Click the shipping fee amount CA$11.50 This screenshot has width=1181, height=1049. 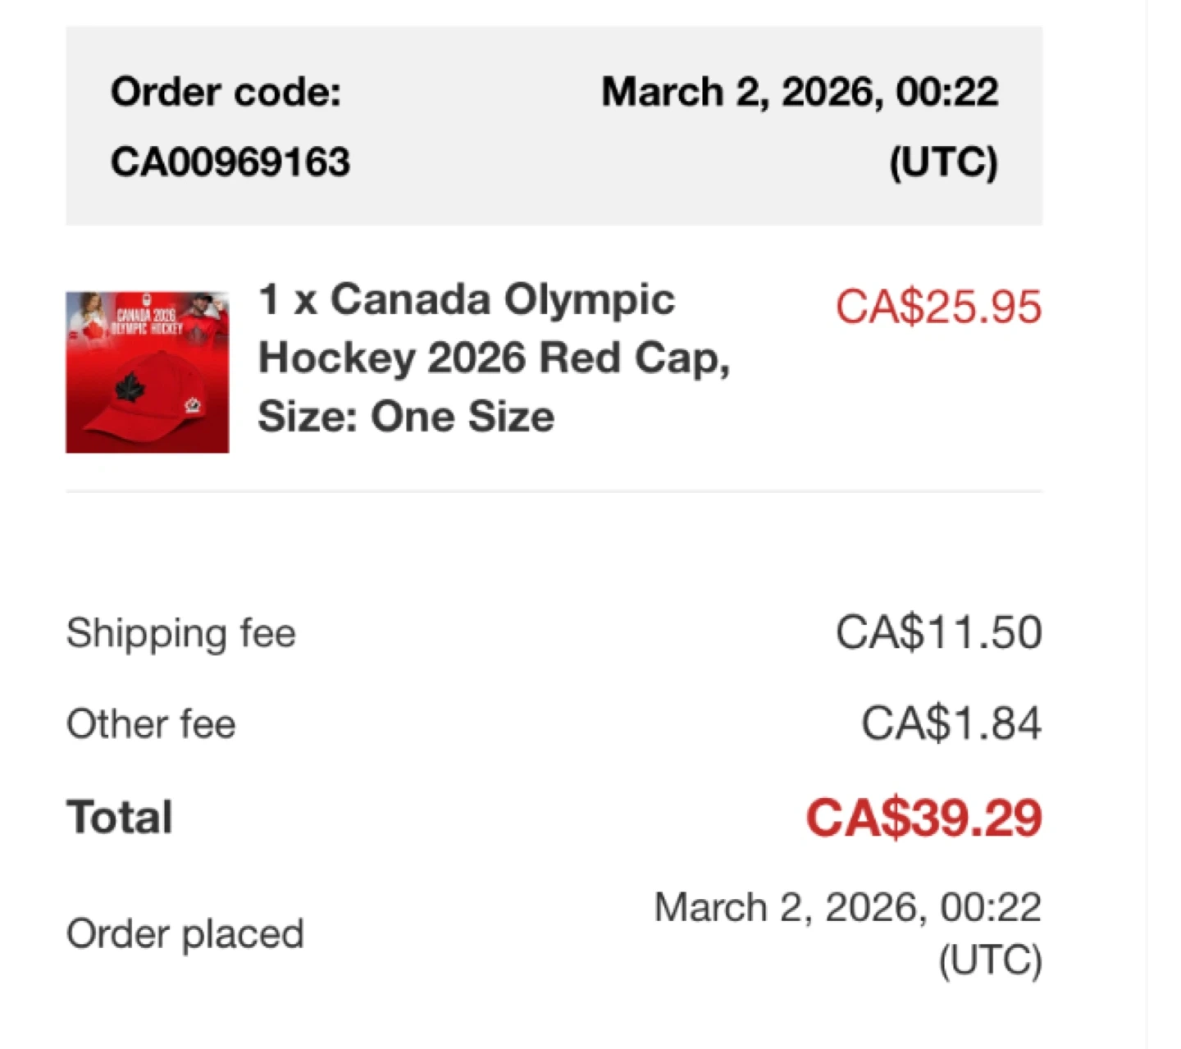pos(938,633)
